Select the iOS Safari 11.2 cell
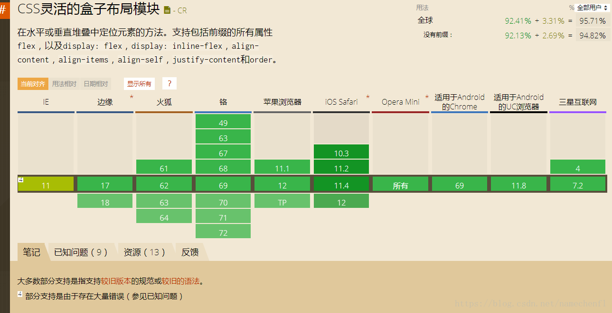 click(341, 167)
